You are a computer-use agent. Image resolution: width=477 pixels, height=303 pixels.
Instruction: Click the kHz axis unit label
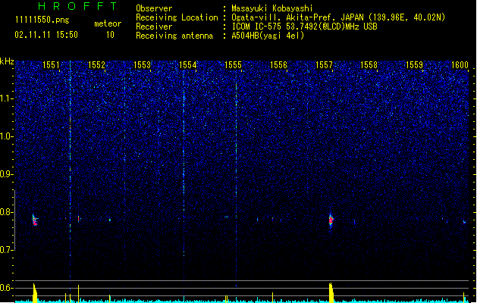click(7, 61)
